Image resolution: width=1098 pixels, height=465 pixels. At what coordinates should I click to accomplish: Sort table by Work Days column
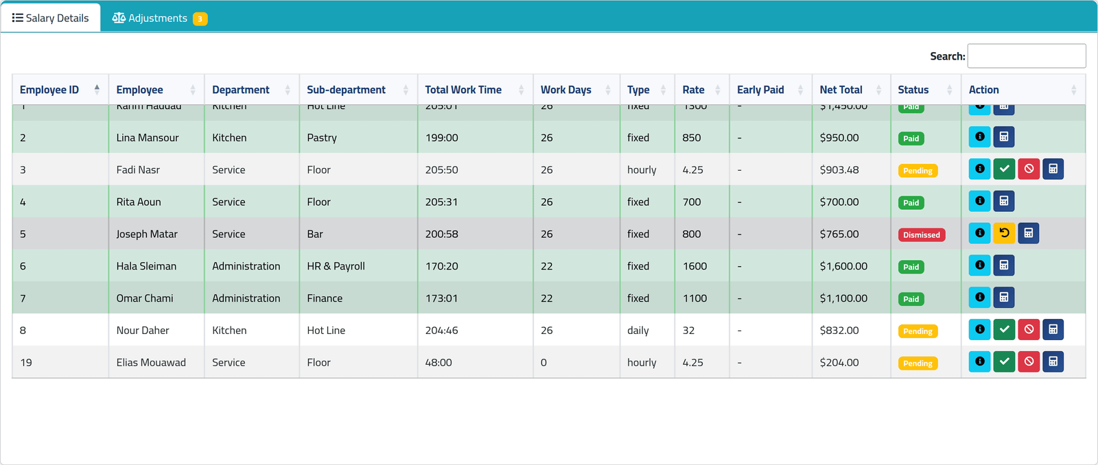576,90
